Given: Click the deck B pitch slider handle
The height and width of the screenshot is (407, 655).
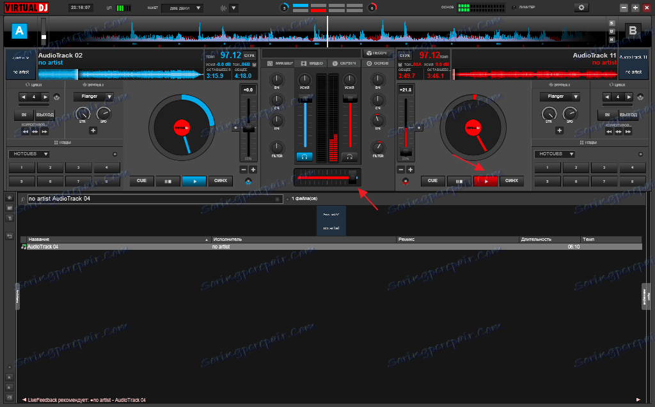Looking at the screenshot, I should pyautogui.click(x=406, y=151).
